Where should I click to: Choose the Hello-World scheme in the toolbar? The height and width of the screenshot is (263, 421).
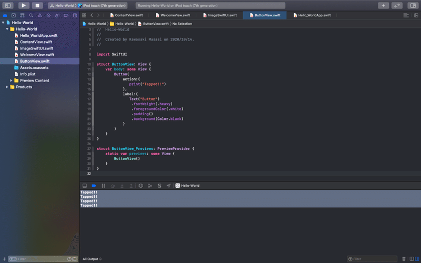62,5
